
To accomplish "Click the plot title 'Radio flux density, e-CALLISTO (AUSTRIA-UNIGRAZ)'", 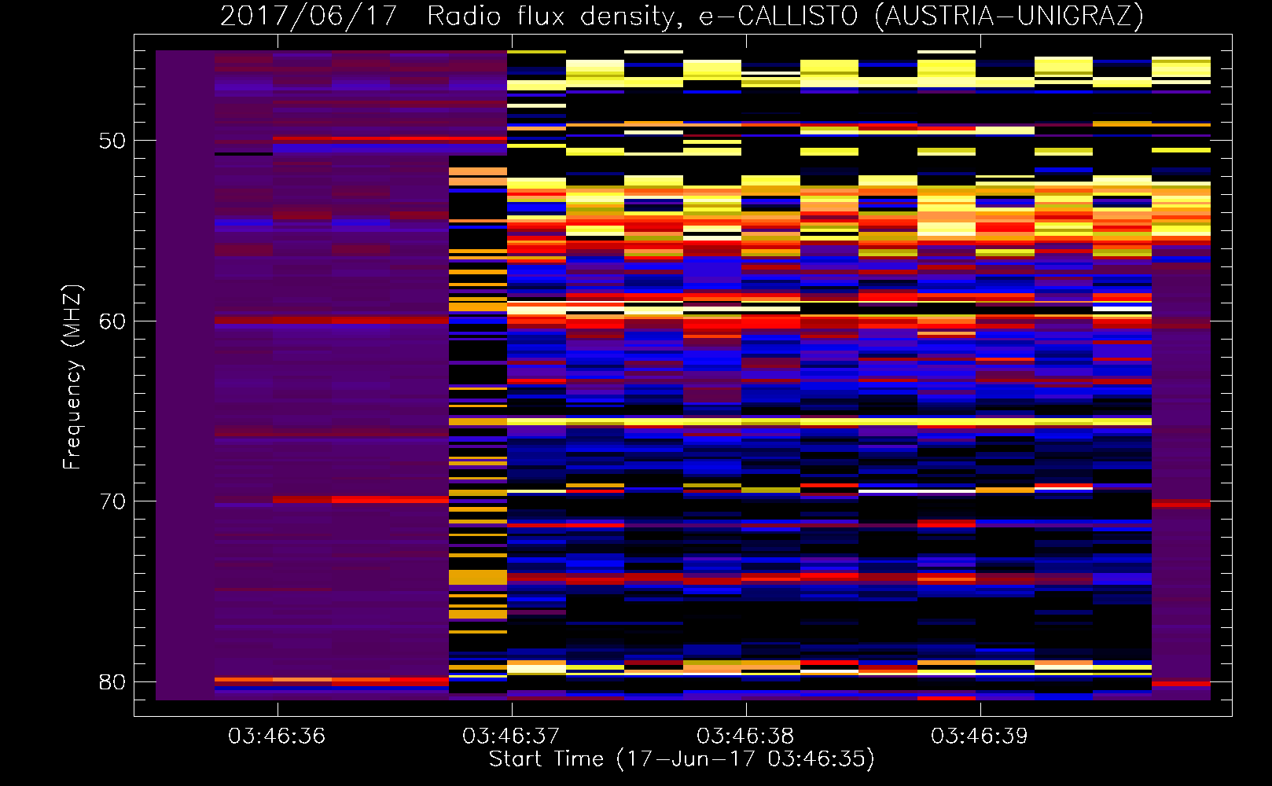I will [785, 16].
